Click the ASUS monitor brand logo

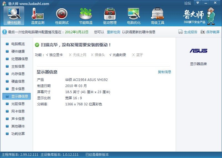coord(198,51)
